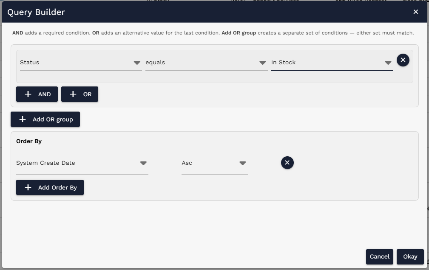
Task: Click Add Order By button
Action: [x=50, y=187]
